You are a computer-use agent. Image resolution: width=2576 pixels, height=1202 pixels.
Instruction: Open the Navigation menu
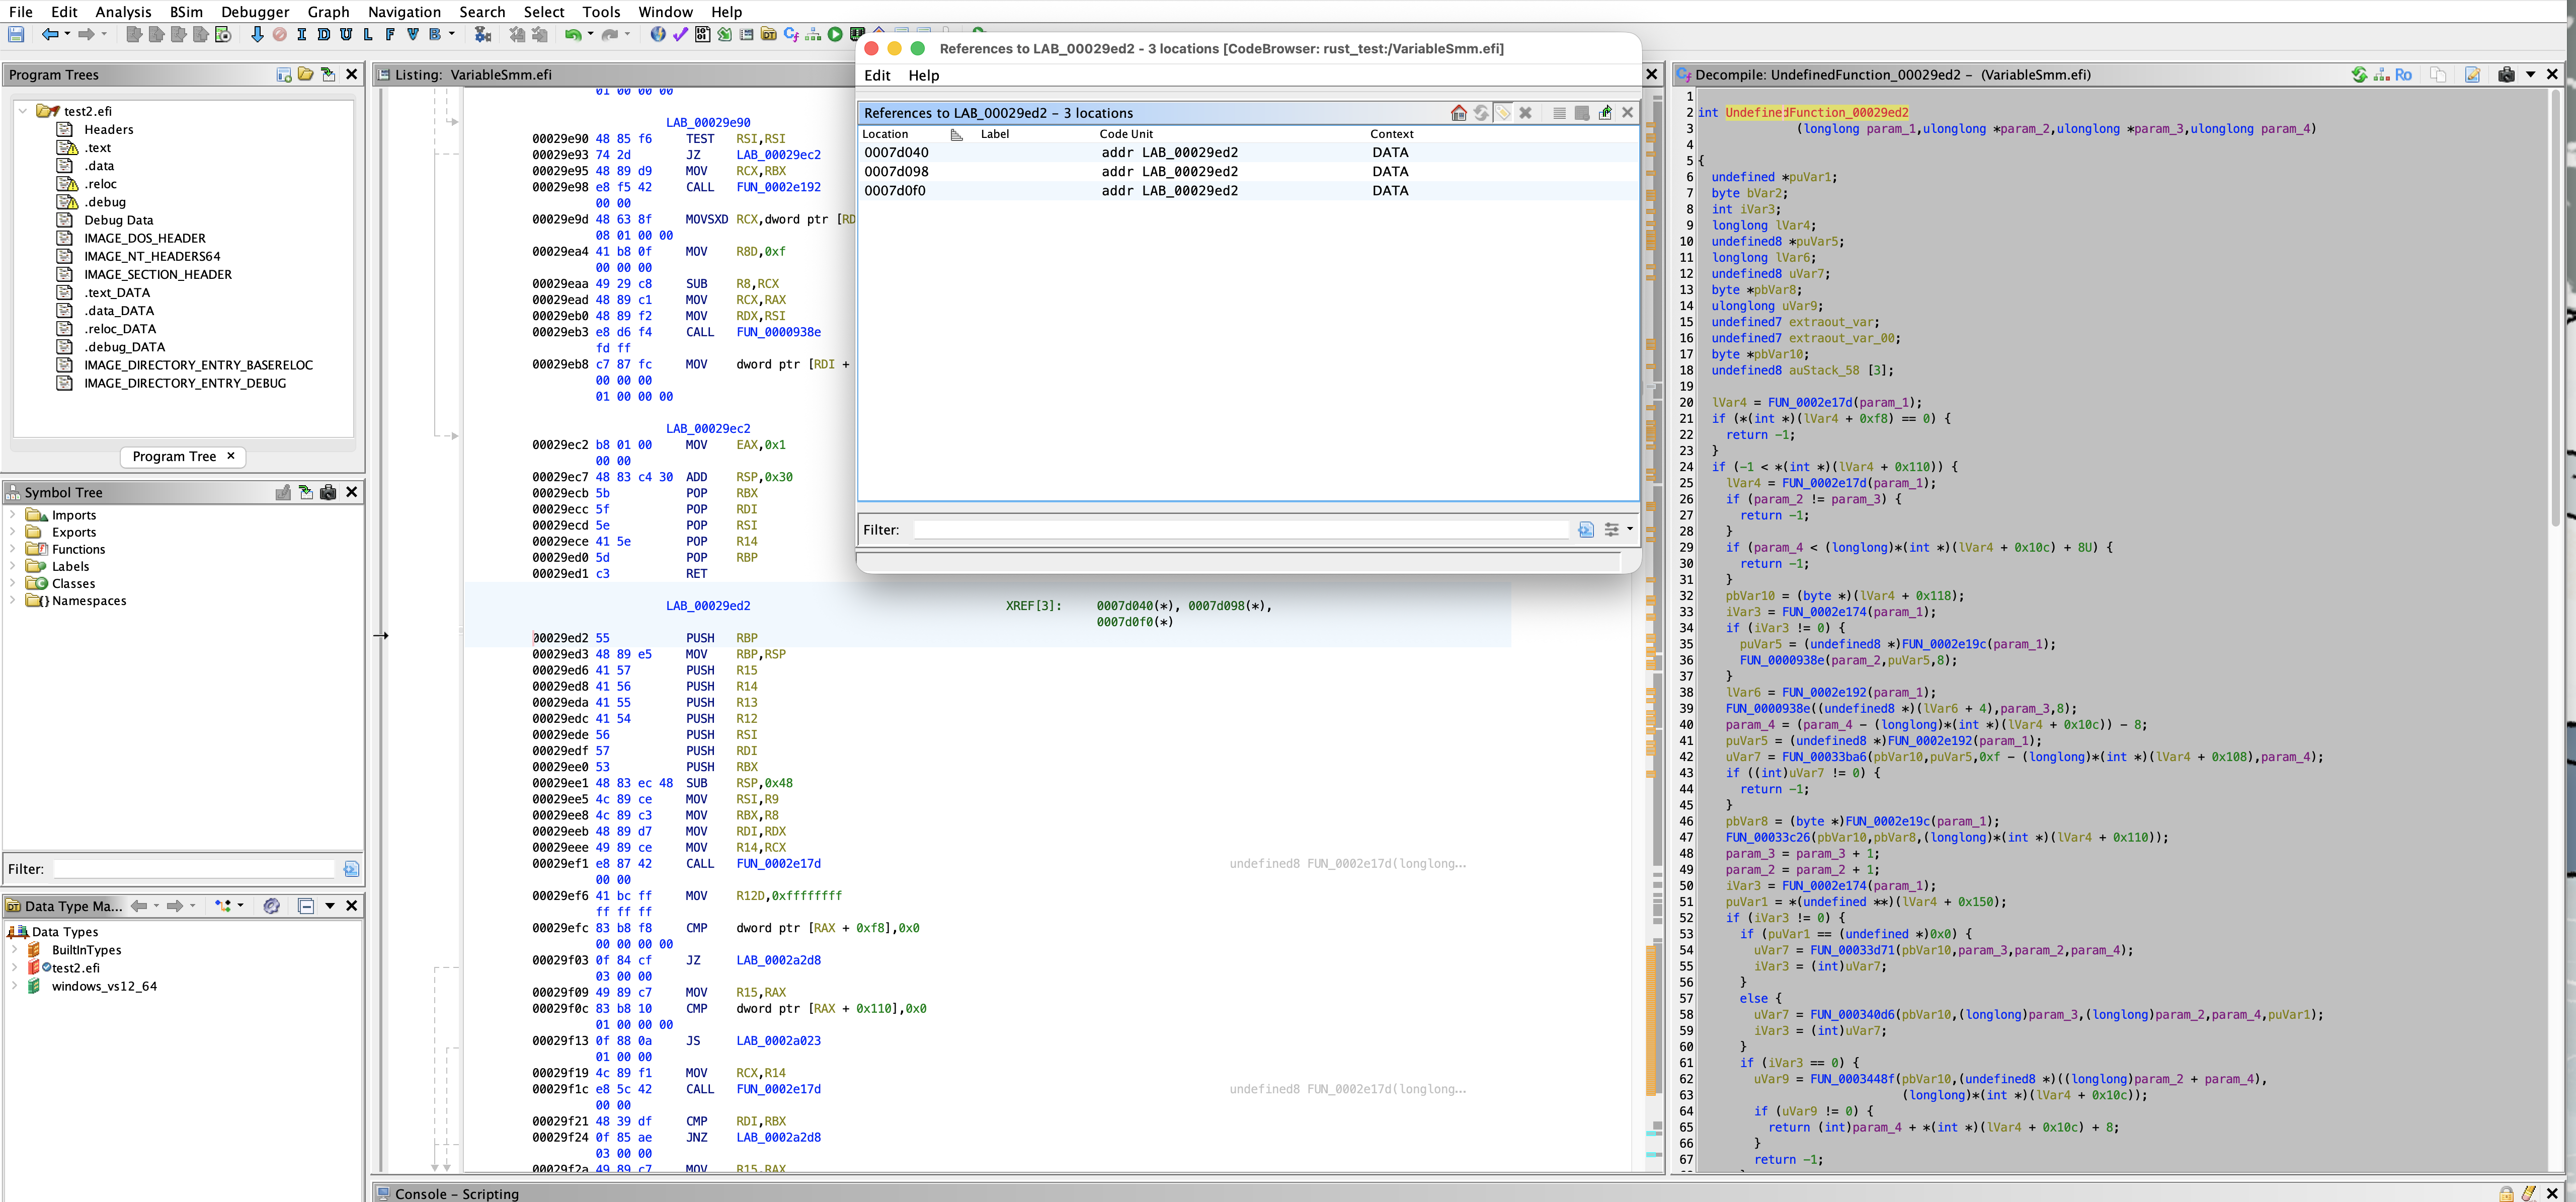coord(404,12)
